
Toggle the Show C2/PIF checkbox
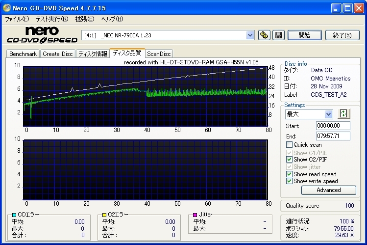coord(289,160)
